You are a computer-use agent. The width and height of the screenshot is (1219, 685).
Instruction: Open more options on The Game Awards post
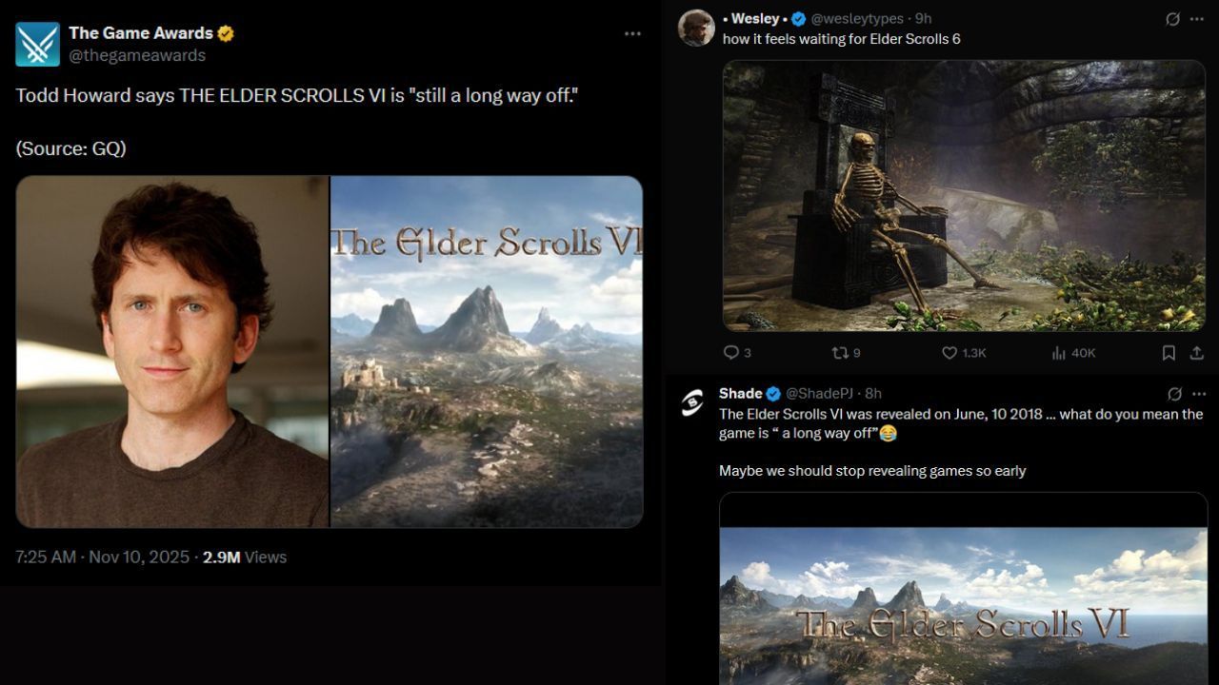tap(632, 33)
